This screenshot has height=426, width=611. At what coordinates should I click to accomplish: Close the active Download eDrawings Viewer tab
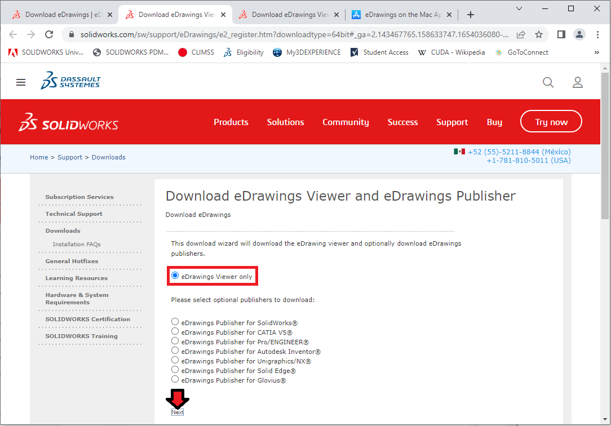223,15
